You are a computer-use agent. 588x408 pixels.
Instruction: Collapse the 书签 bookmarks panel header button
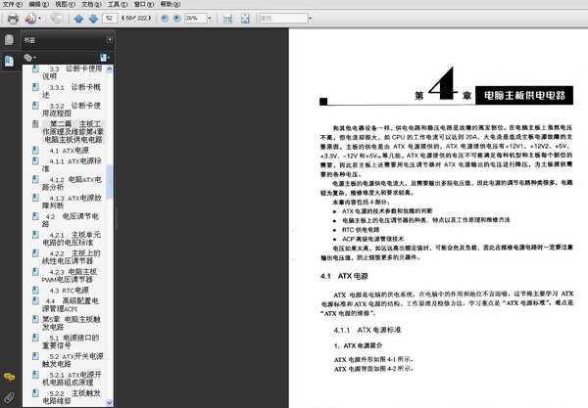point(110,39)
